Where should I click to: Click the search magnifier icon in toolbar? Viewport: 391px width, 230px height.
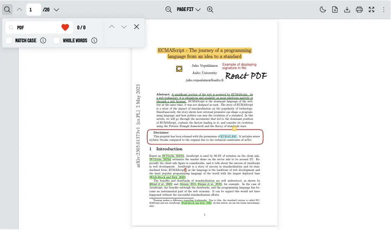(7, 10)
